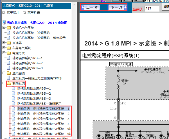Click the 上一页 previous page button

pyautogui.click(x=91, y=7)
